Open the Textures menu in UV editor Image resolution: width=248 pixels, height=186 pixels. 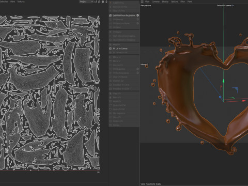21,2
